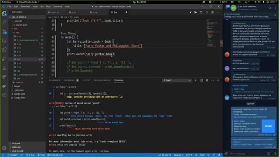
Task: Switch to the PROBLEMS panel tab
Action: [71, 80]
